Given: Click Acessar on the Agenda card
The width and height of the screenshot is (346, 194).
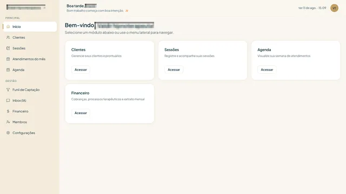Looking at the screenshot, I should 267,70.
